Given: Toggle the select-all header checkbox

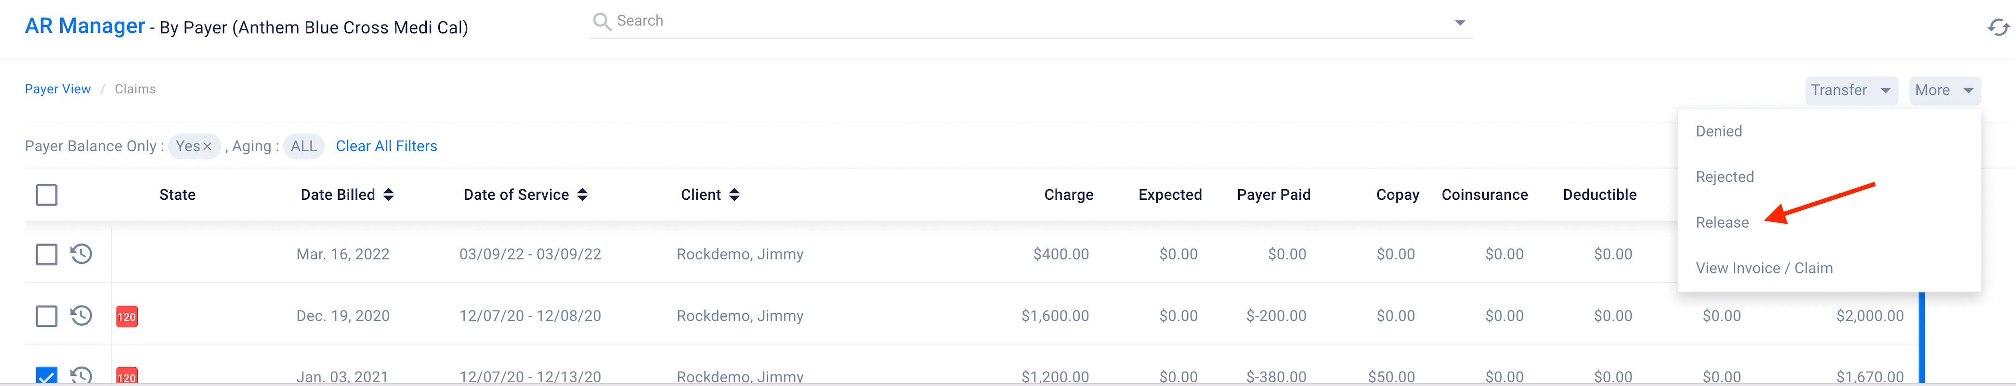Looking at the screenshot, I should click(47, 194).
